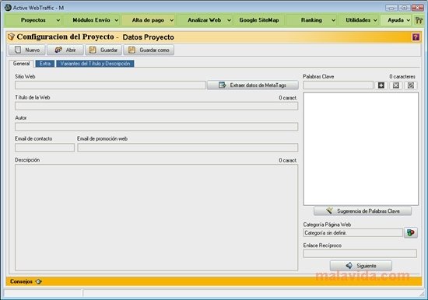Click the '0 caracteres' keyword counter
Viewport: 428px width, 300px height.
[x=402, y=77]
